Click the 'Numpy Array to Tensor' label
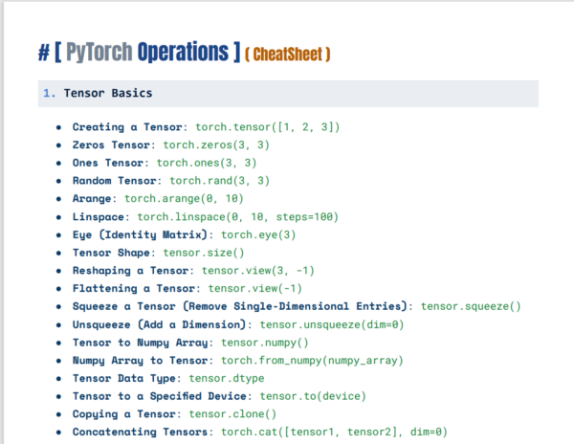The image size is (574, 444). tap(140, 361)
